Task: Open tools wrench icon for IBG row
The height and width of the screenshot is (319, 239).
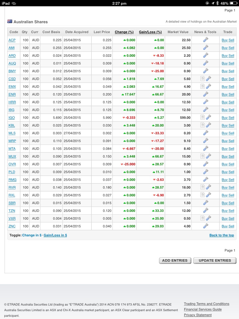Action: click(206, 109)
